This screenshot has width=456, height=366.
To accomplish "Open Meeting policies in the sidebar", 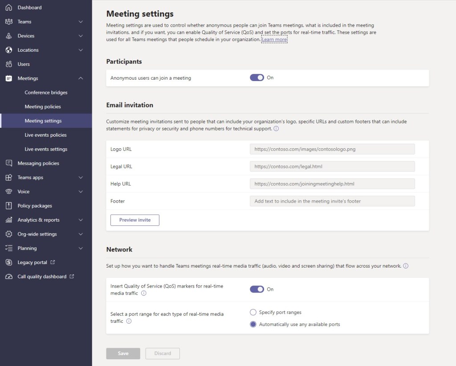I will coord(43,107).
